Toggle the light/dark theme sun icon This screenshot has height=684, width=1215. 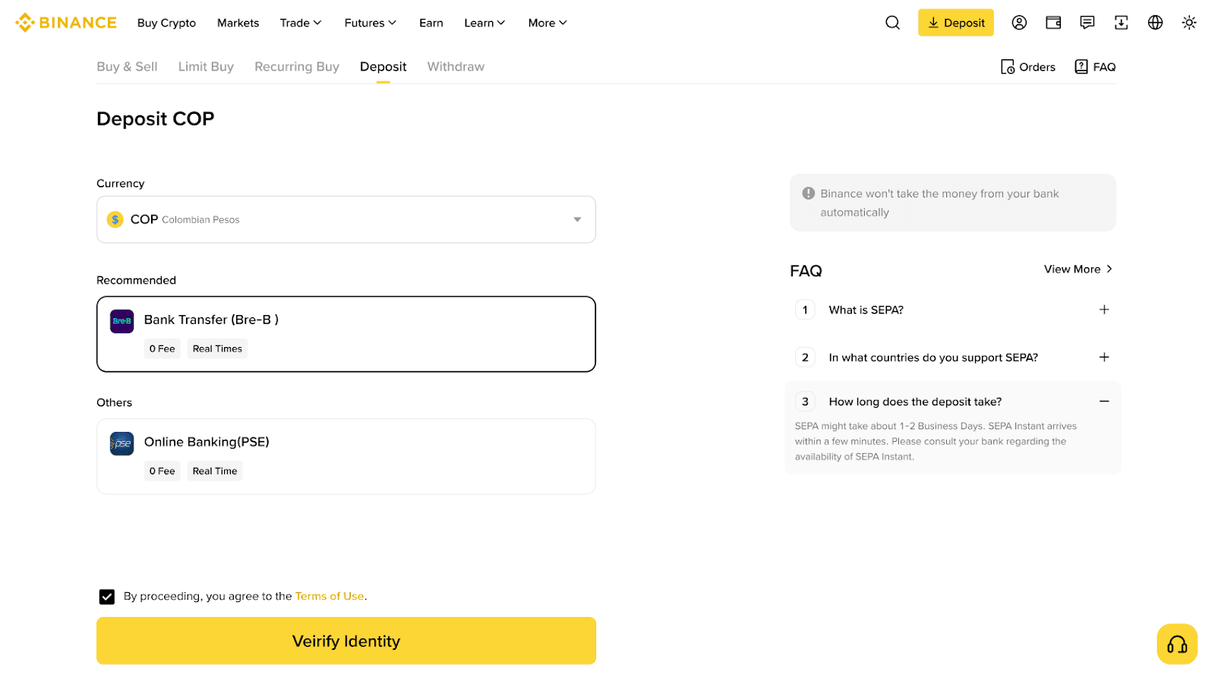point(1189,23)
